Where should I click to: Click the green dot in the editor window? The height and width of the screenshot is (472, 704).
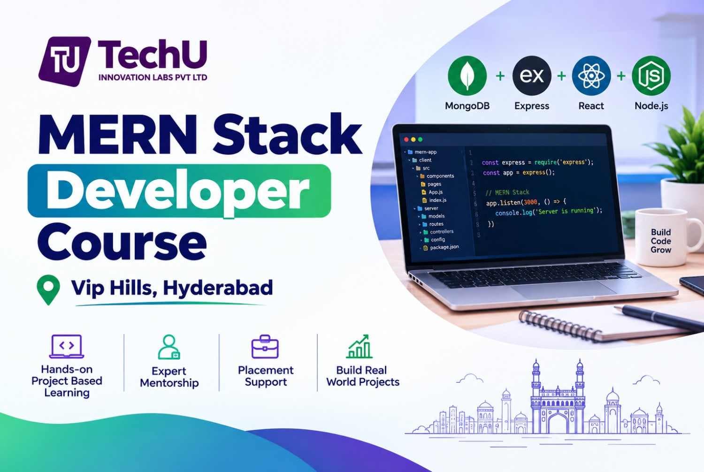tap(420, 139)
